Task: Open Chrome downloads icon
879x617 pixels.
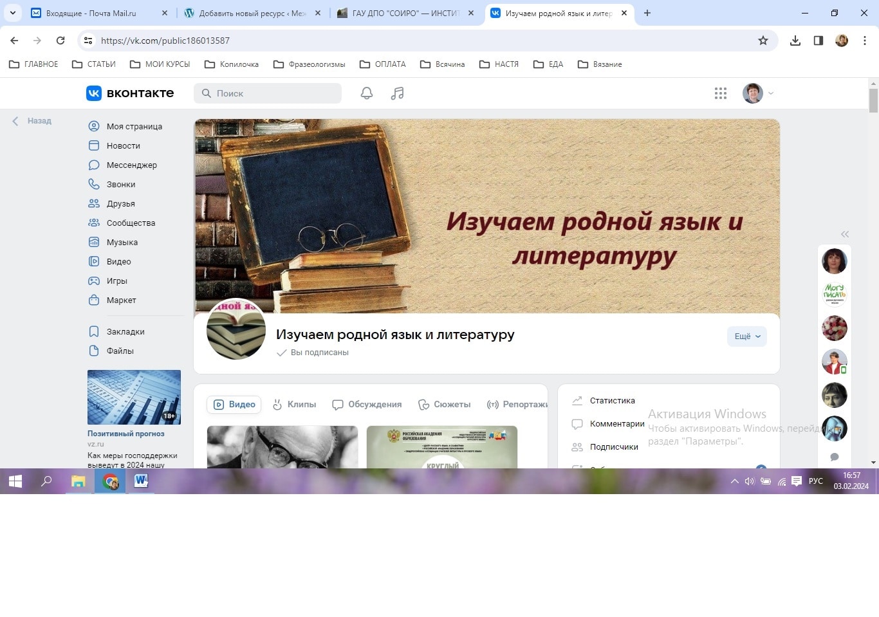Action: coord(795,41)
